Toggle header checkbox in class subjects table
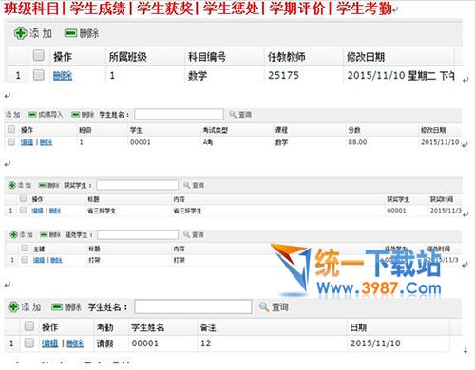 point(39,55)
